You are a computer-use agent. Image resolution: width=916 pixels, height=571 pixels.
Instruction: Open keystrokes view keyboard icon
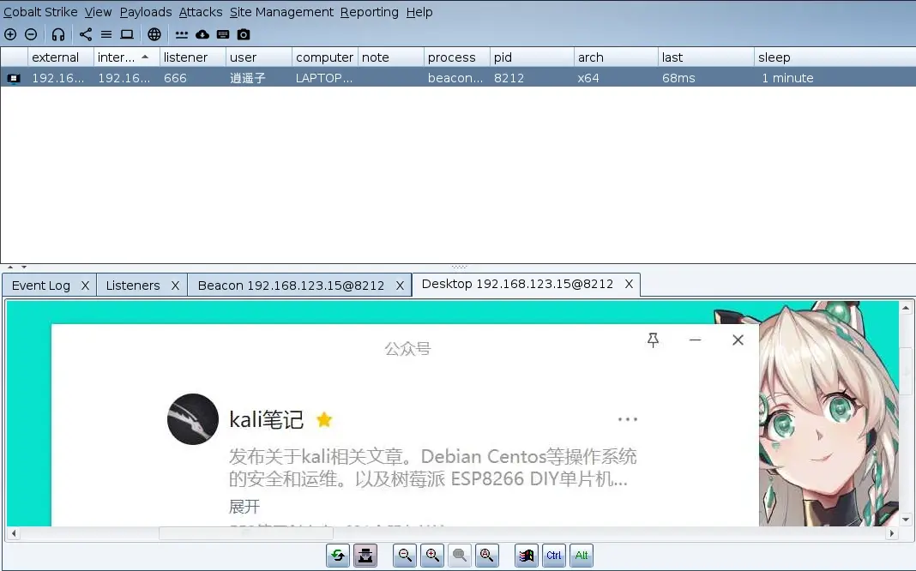pyautogui.click(x=223, y=34)
